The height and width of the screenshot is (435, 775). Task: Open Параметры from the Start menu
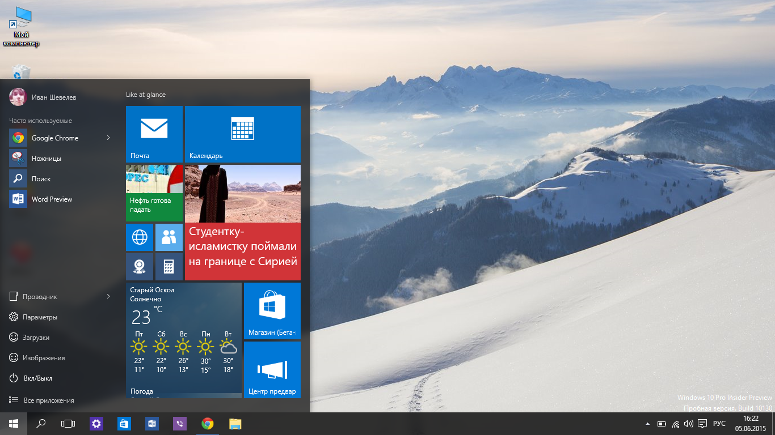(x=40, y=317)
